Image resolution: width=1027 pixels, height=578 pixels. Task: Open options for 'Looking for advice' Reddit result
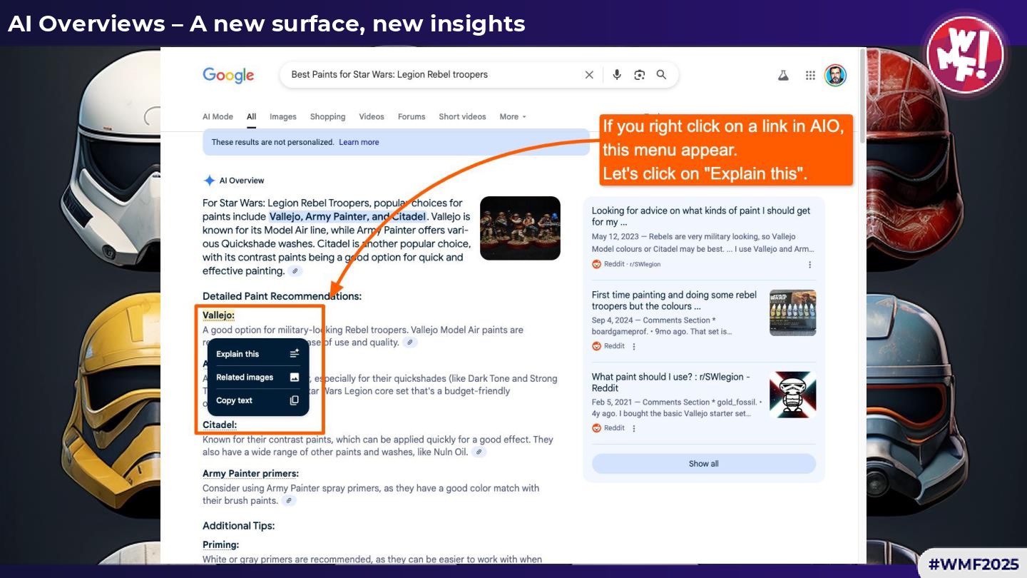click(809, 264)
